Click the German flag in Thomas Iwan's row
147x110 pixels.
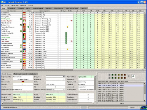coord(24,13)
